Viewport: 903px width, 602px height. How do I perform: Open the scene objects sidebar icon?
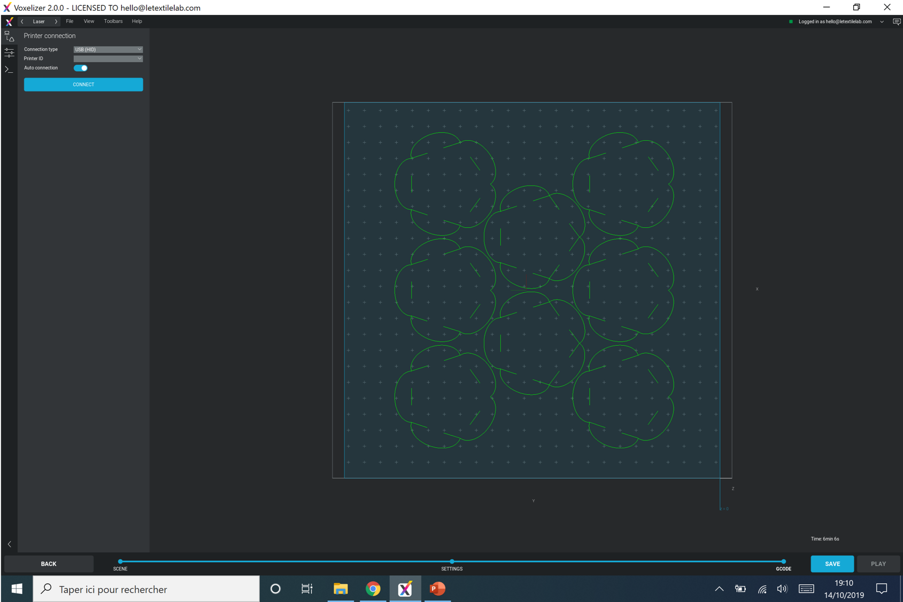[x=9, y=36]
